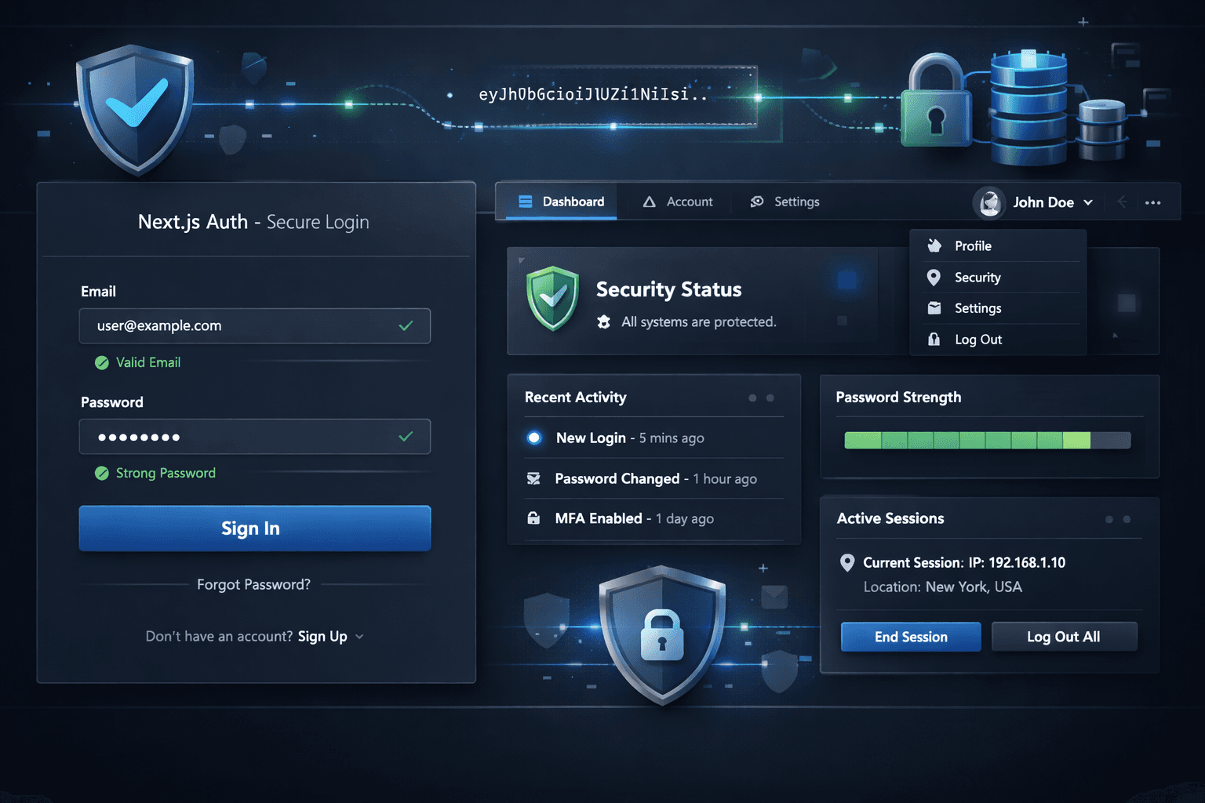Toggle the Valid Email checkmark

tap(101, 362)
